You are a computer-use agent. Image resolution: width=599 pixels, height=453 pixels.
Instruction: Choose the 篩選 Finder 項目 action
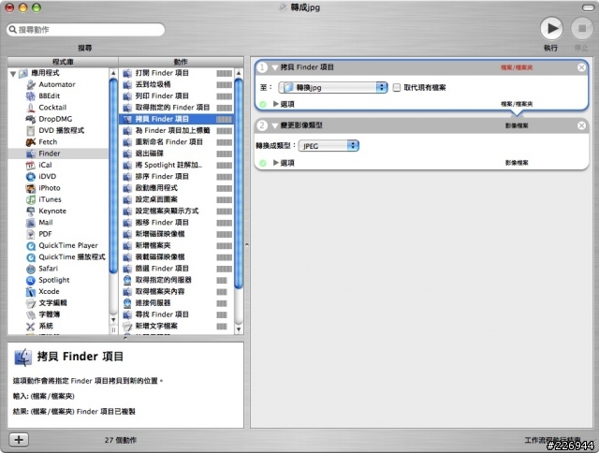tap(176, 268)
